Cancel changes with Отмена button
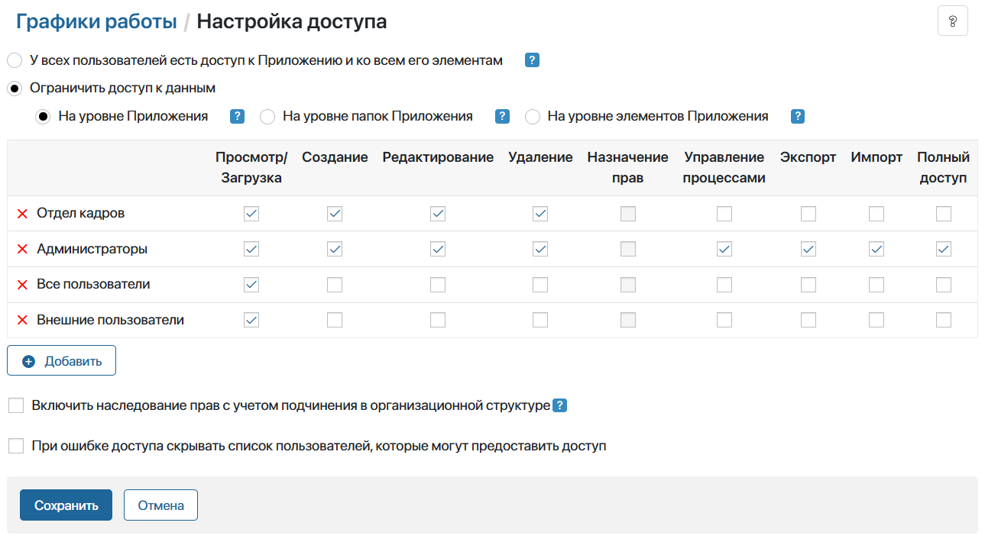The image size is (985, 542). (x=160, y=505)
